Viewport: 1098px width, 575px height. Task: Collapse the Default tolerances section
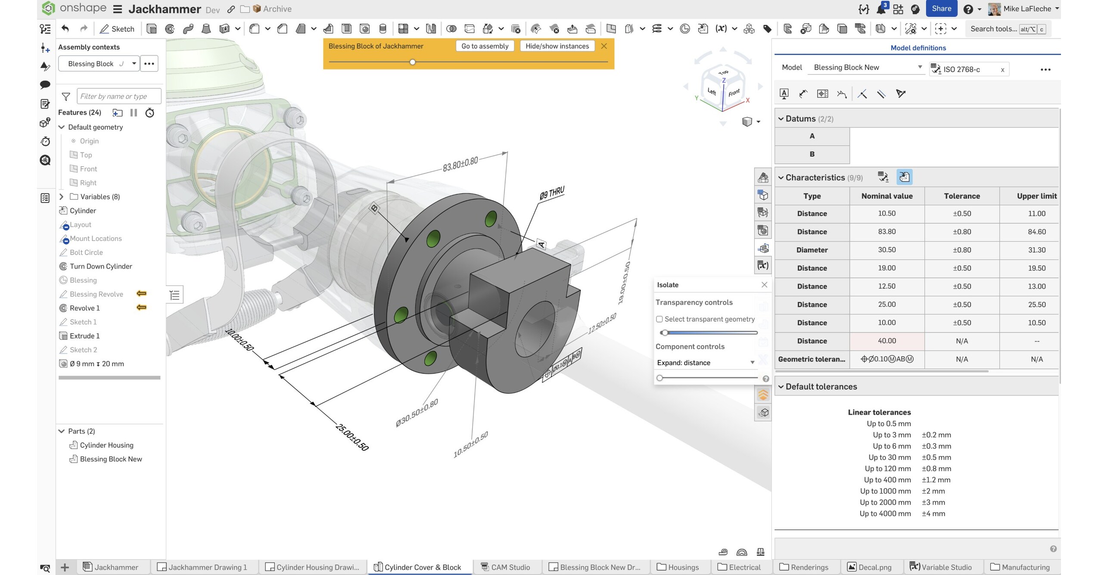click(x=781, y=387)
